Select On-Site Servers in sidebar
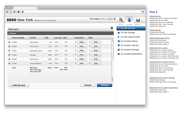Image resolution: width=193 pixels, height=125 pixels. (x=131, y=28)
